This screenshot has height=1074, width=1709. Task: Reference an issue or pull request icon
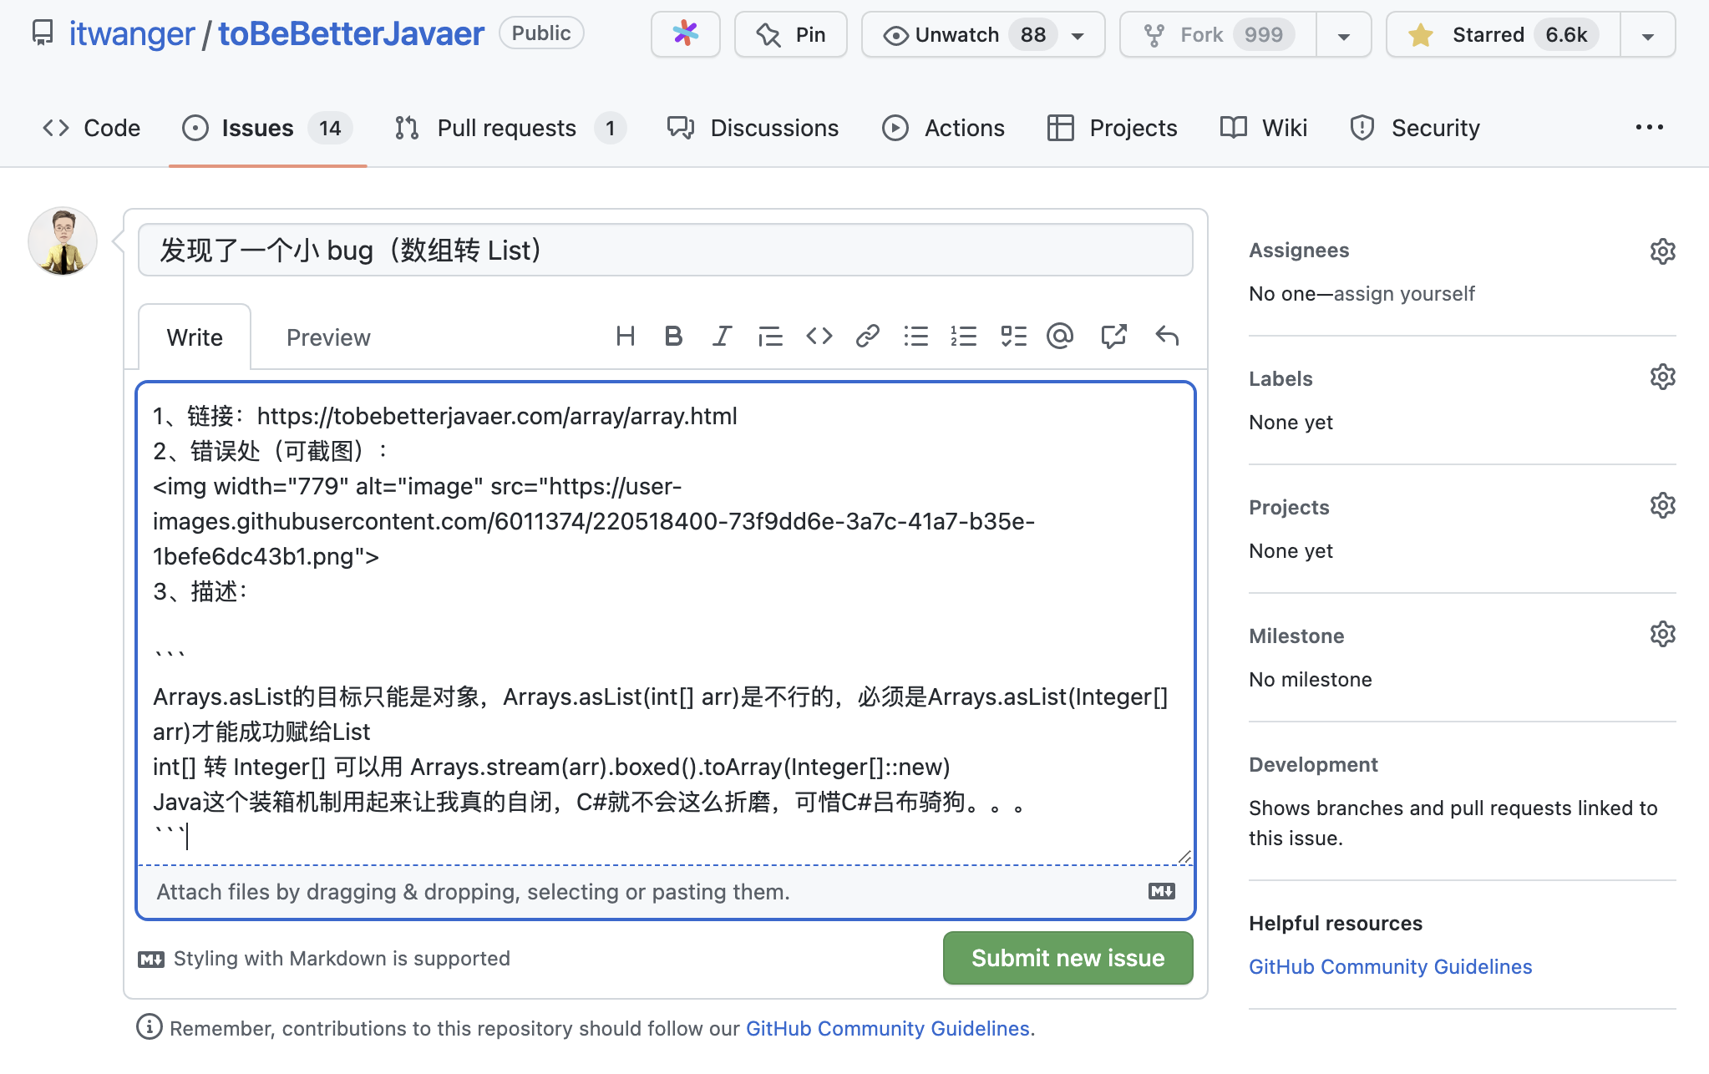pyautogui.click(x=1113, y=337)
